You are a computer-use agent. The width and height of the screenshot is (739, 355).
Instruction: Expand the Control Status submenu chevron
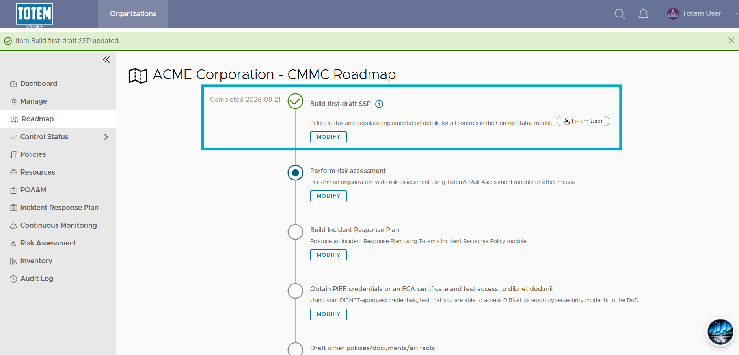(x=106, y=137)
